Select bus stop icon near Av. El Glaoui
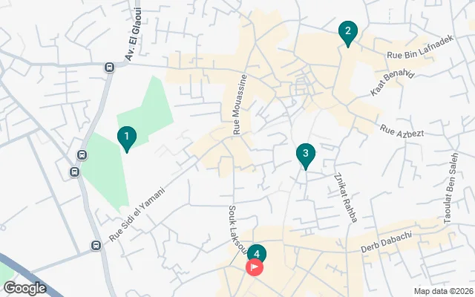Screen dimensions: 475x297 tap(109, 67)
